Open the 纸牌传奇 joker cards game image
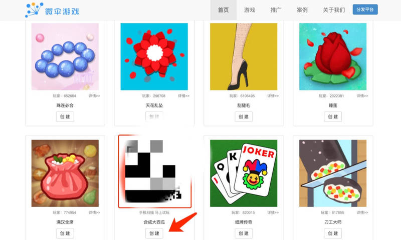The image size is (401, 240). pyautogui.click(x=244, y=173)
